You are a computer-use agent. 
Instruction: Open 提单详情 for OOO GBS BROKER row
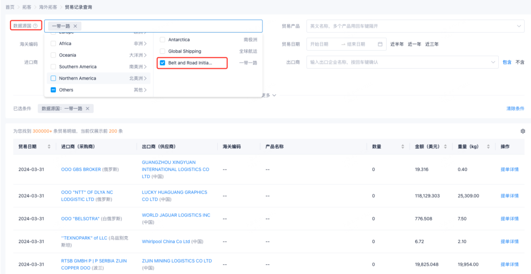point(509,169)
